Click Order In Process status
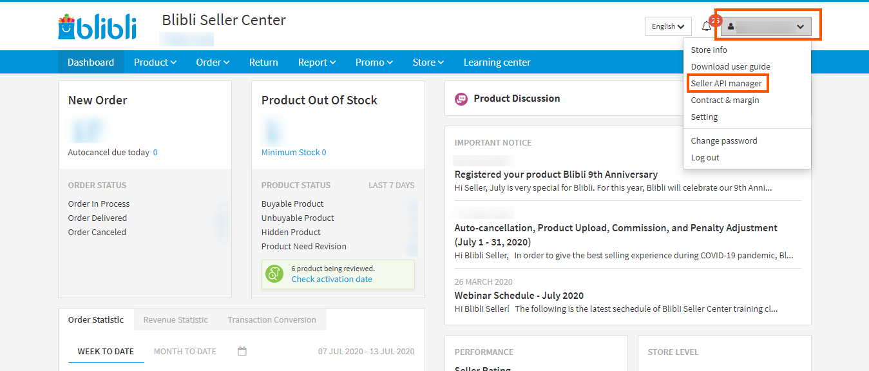This screenshot has width=869, height=371. (x=99, y=204)
